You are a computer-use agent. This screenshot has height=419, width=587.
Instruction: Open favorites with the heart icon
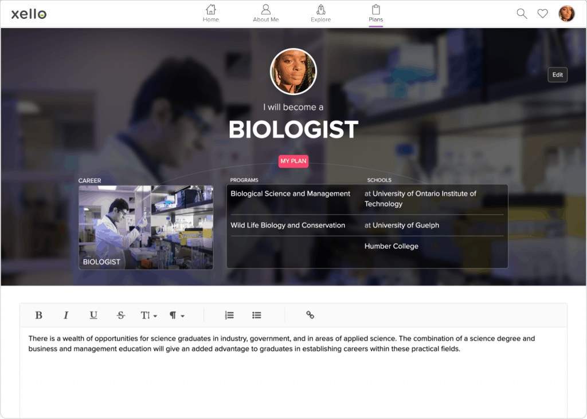tap(542, 14)
